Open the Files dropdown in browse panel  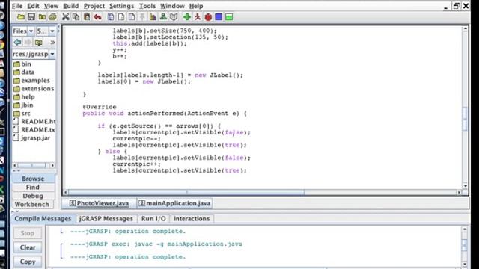click(x=23, y=31)
